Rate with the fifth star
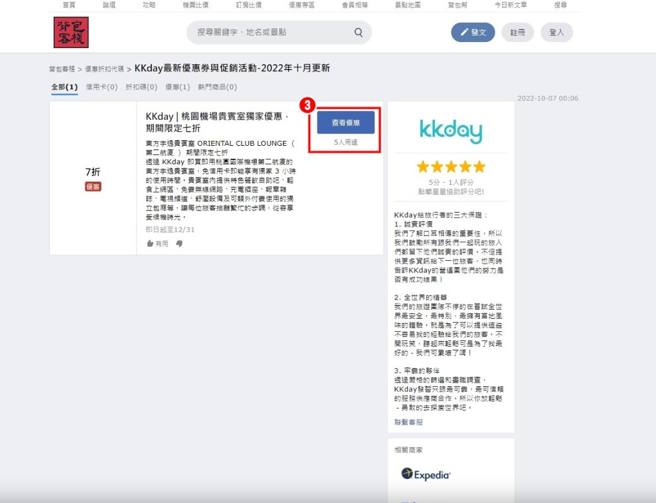Screen dimensions: 656x503 479,167
